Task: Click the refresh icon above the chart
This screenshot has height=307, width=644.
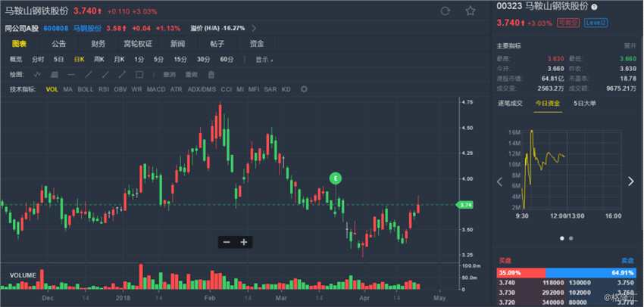Action: click(x=445, y=11)
